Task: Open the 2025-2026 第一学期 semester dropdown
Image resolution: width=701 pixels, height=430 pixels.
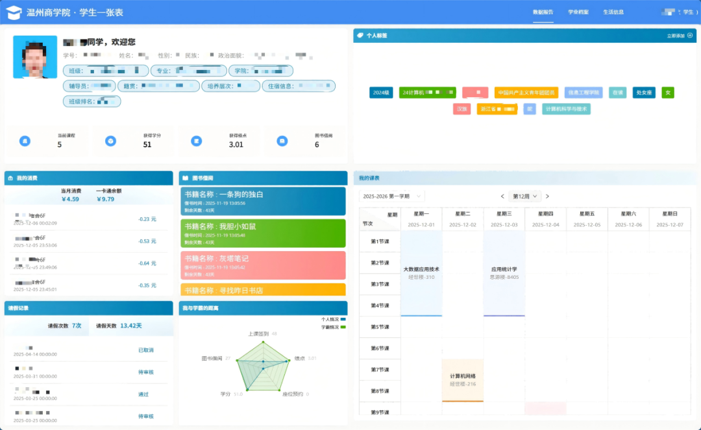Action: [391, 196]
